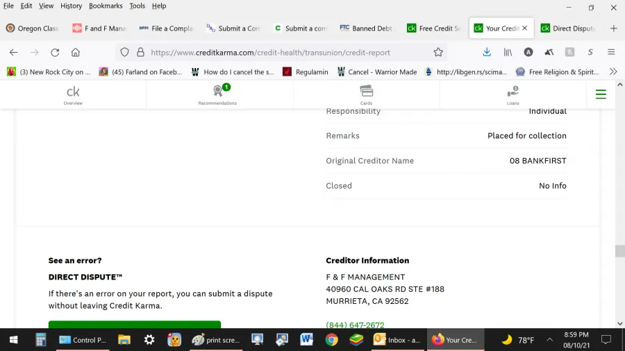This screenshot has height=351, width=625.
Task: Open the Edit menu
Action: coord(26,6)
